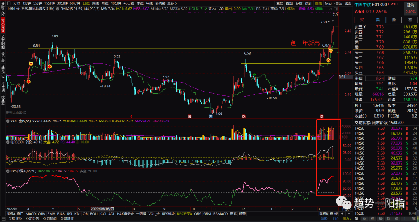Open the 多股 multi-stock view
Screen dimensions: 419x222
[x=299, y=3]
